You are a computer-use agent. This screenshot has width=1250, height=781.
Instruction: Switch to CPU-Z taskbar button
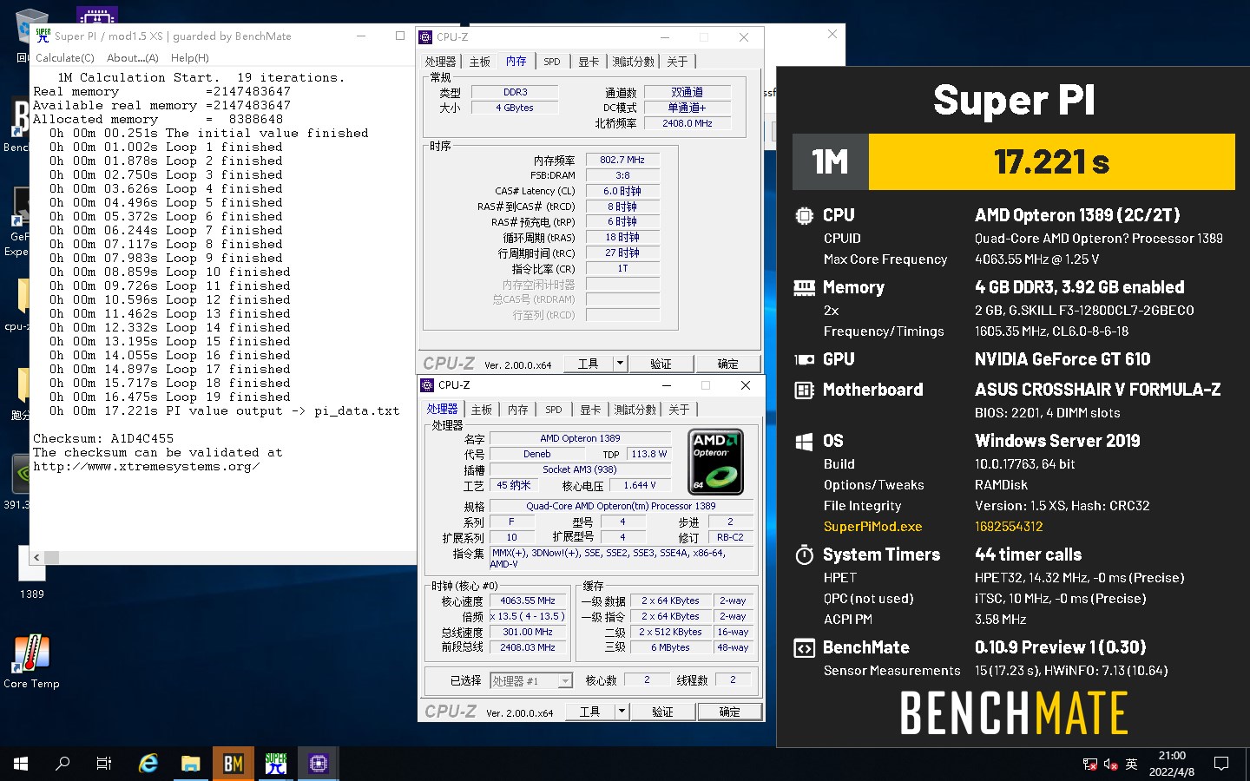click(x=319, y=764)
